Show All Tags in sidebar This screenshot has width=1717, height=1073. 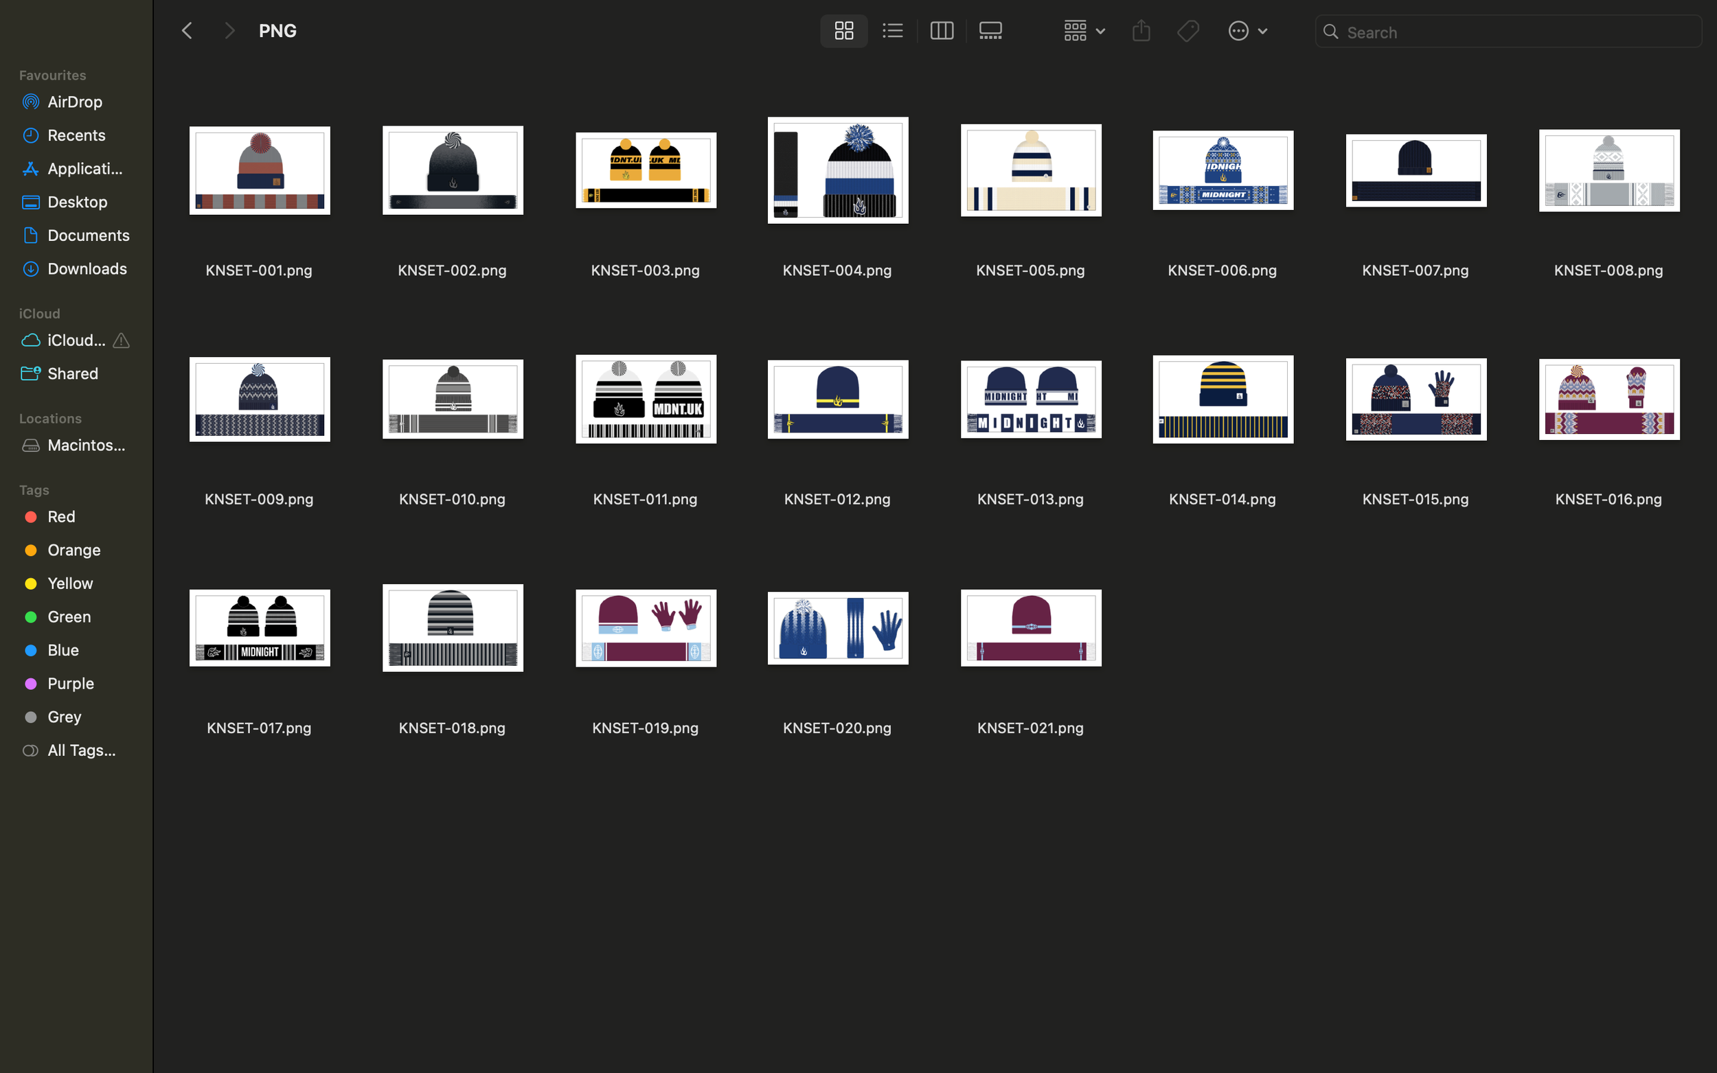click(x=81, y=750)
